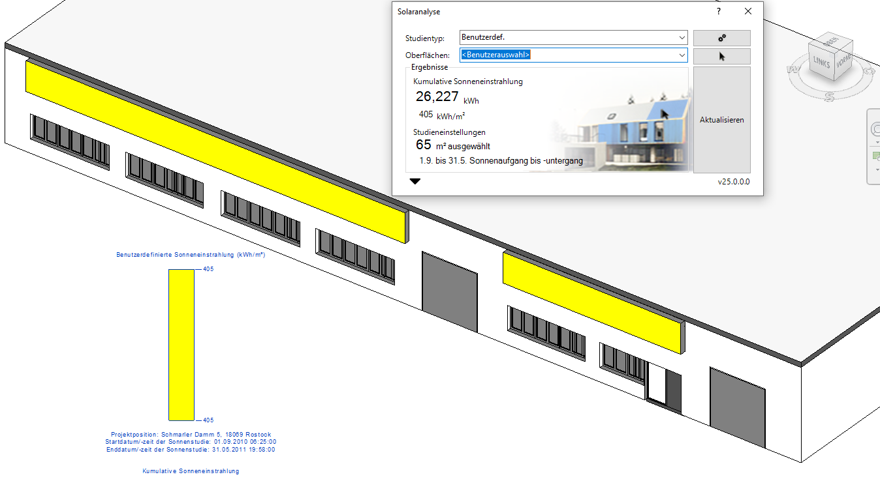The image size is (880, 479).
Task: Select the shorter yellow panel on the right
Action: tap(593, 302)
